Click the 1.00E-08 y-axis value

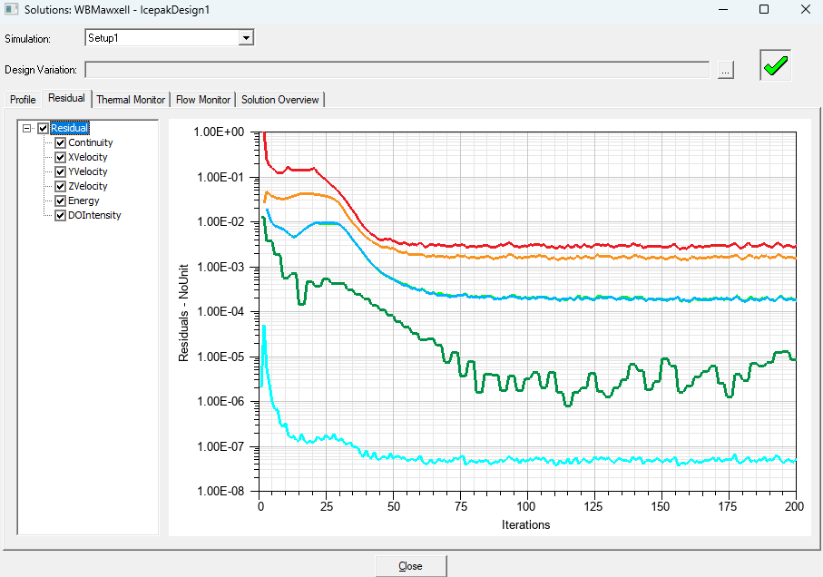220,492
